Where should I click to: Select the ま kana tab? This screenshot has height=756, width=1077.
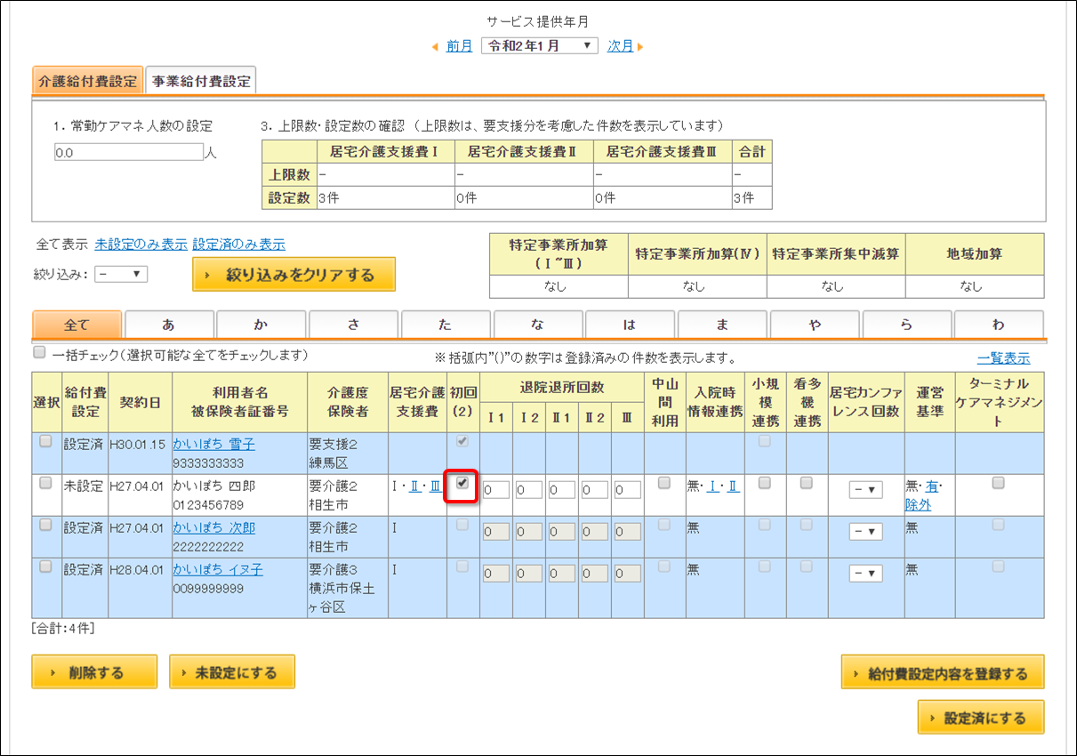pos(722,325)
